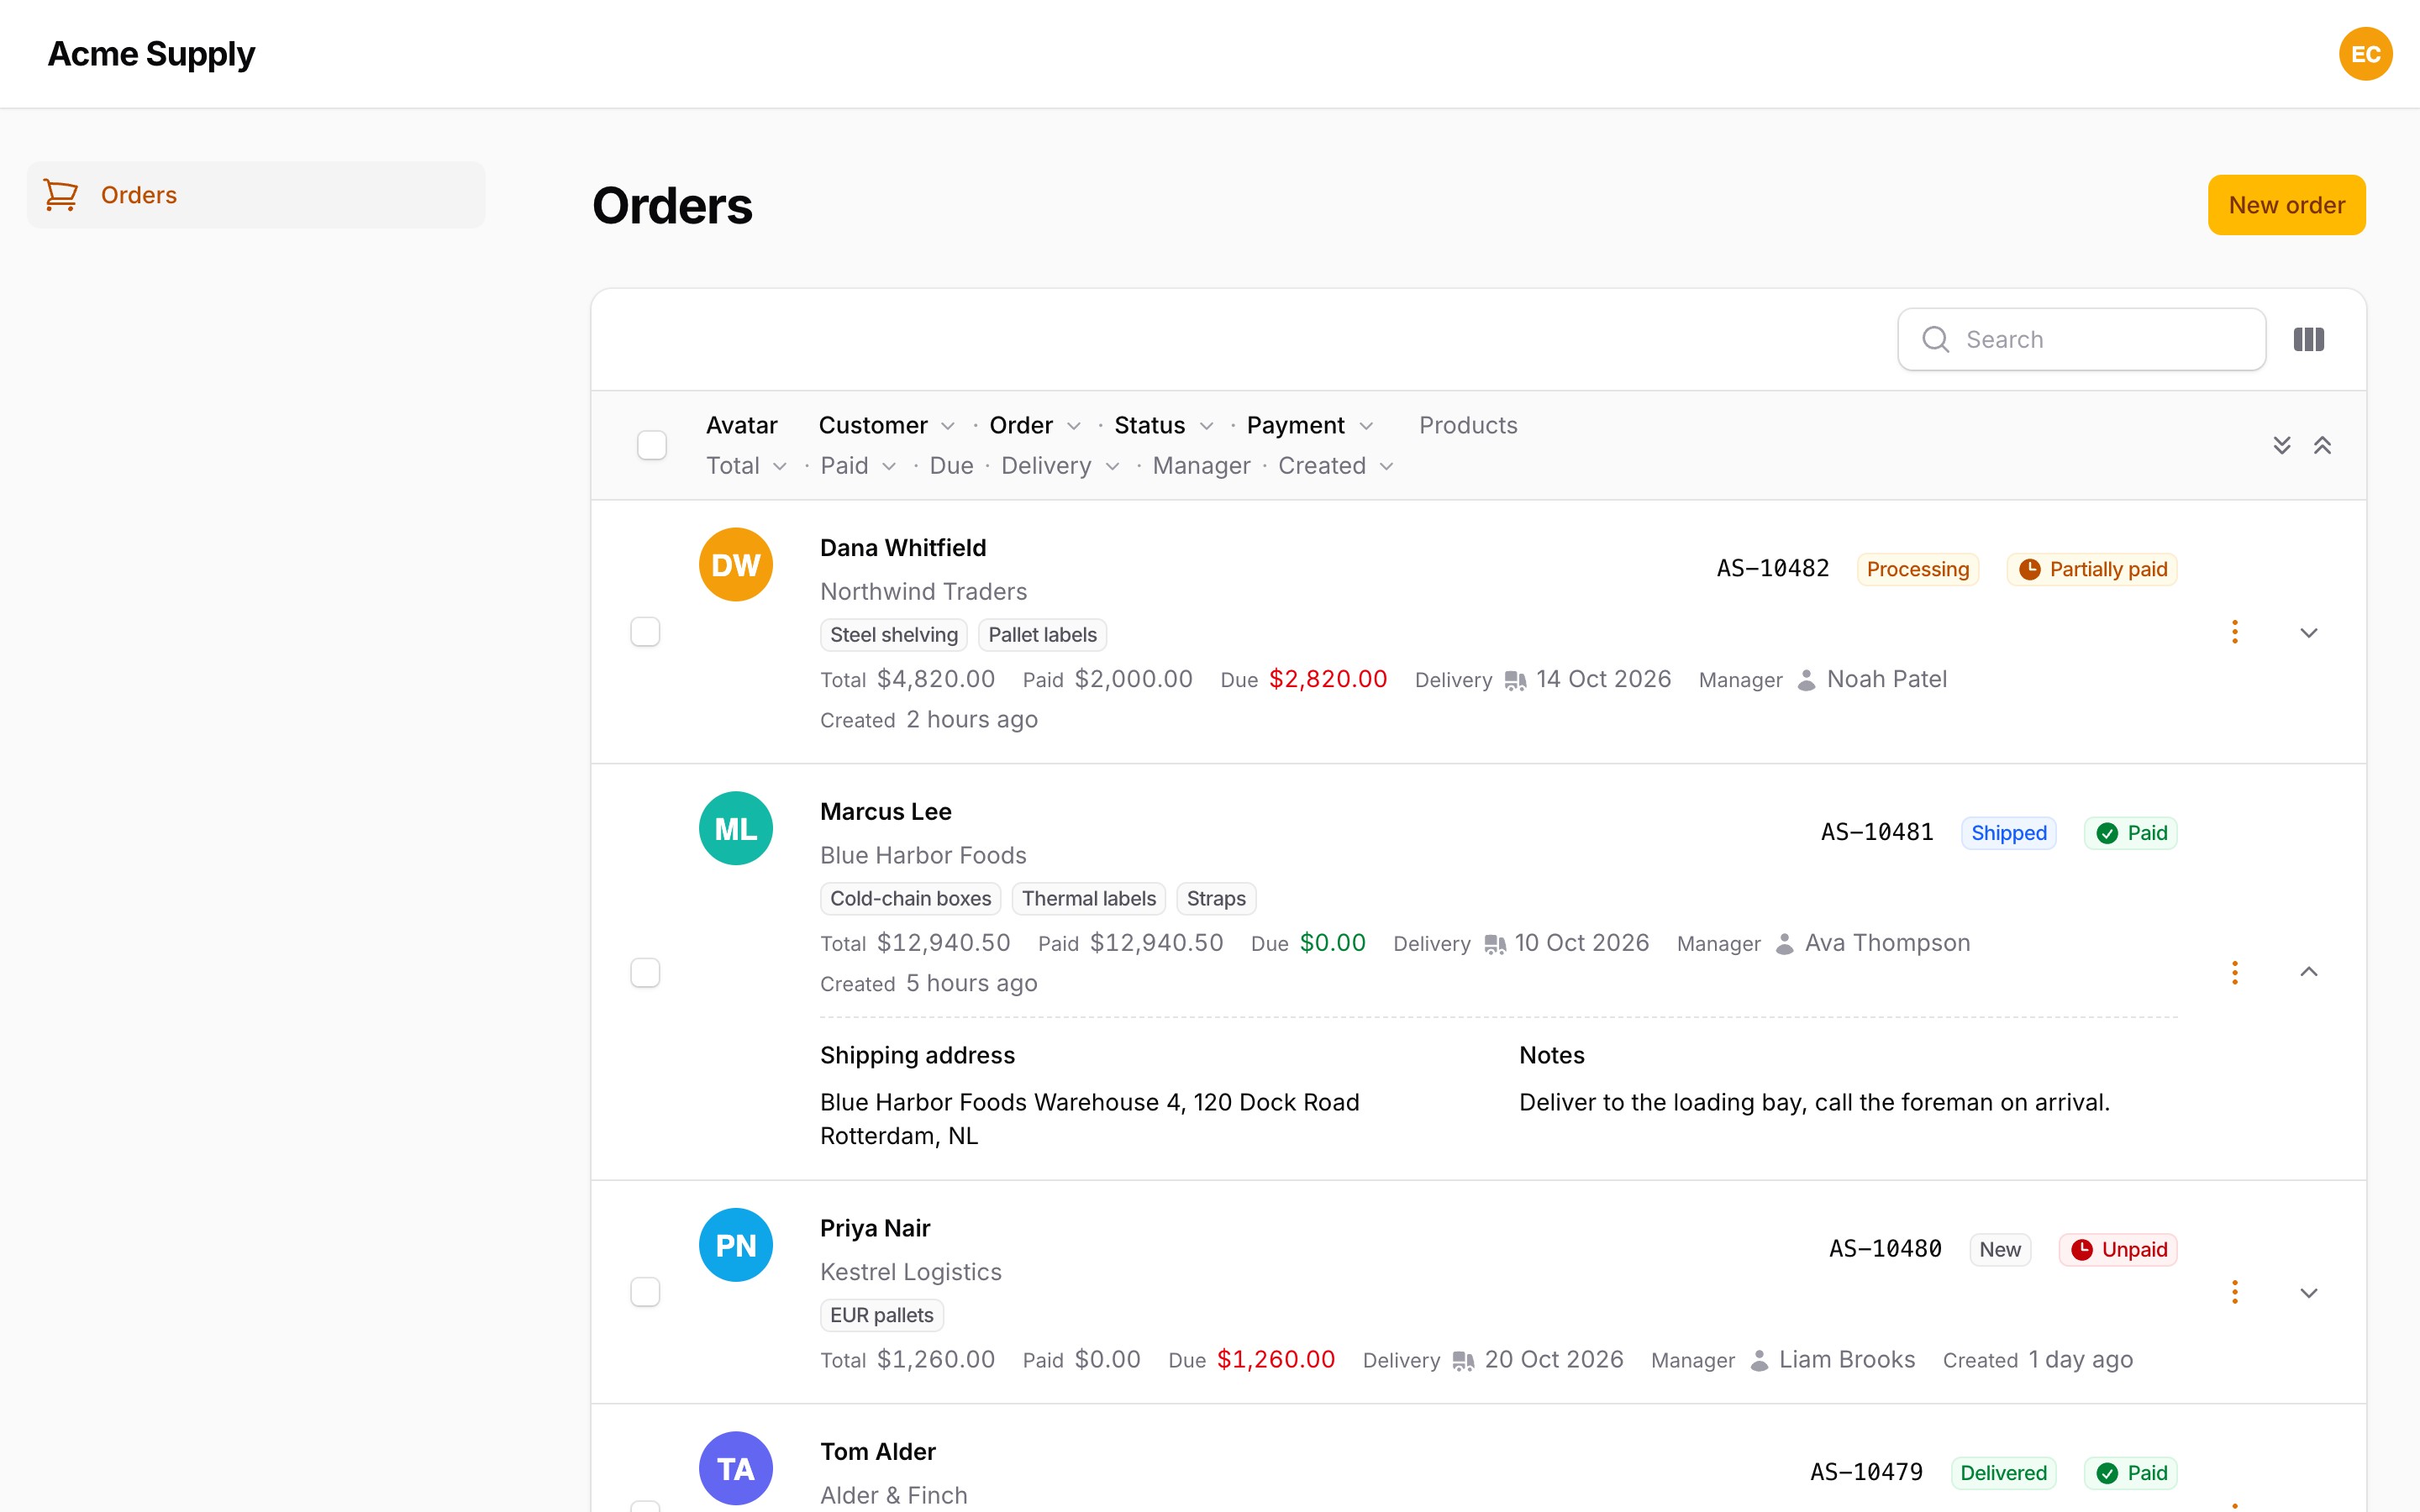Sort by Payment column
Screen dimensions: 2420x1512
[1309, 425]
